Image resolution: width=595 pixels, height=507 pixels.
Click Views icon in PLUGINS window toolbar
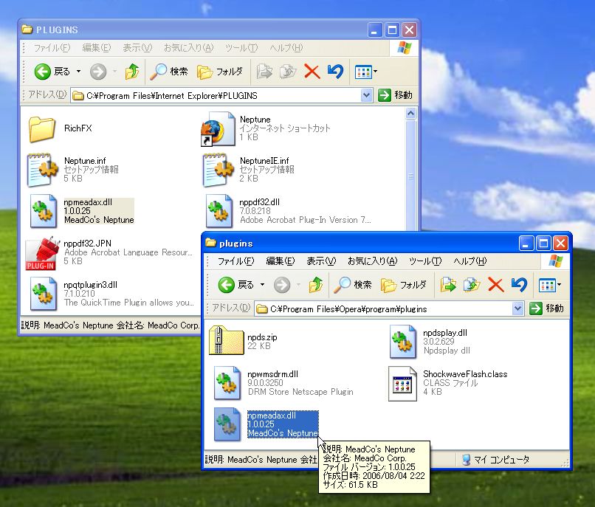[x=362, y=72]
